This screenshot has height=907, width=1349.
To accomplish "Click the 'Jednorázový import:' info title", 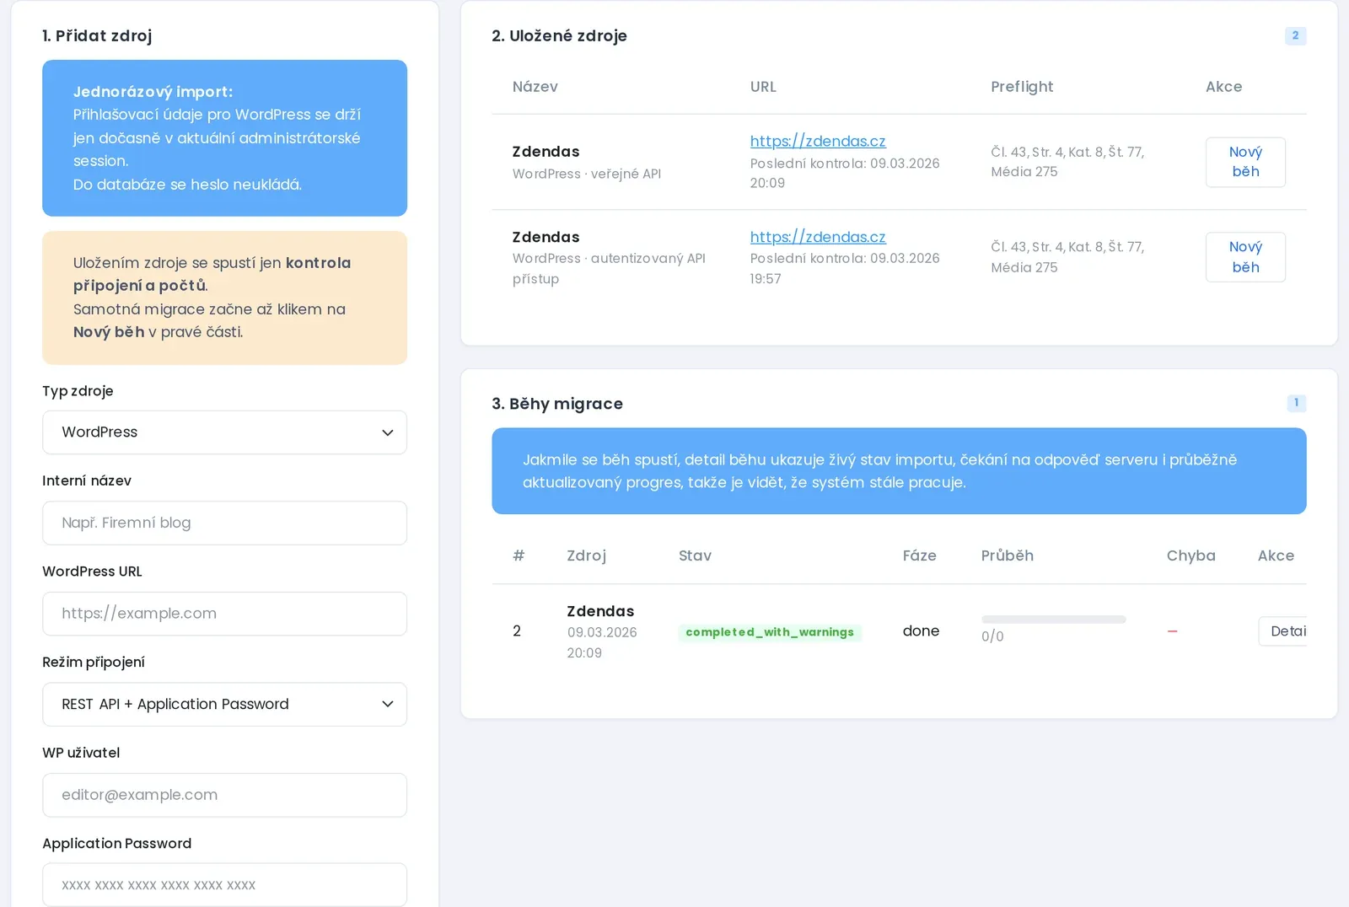I will 153,92.
